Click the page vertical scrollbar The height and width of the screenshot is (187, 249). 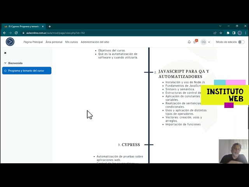(248, 118)
